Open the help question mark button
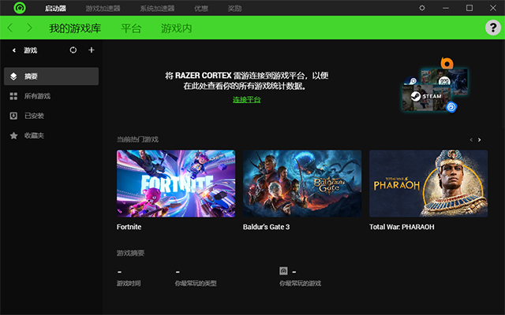This screenshot has height=315, width=505. tap(492, 28)
